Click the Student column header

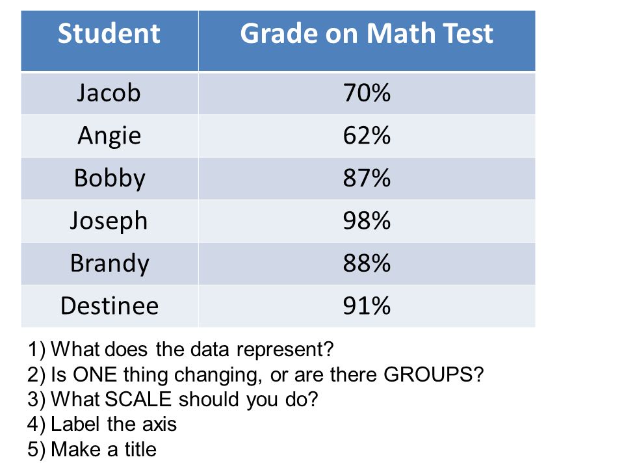(109, 41)
